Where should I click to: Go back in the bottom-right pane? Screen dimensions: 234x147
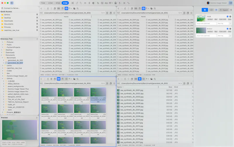click(118, 79)
